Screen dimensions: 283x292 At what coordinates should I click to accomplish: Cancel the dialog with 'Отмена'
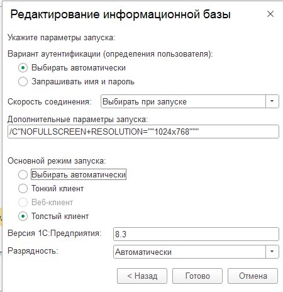253,276
